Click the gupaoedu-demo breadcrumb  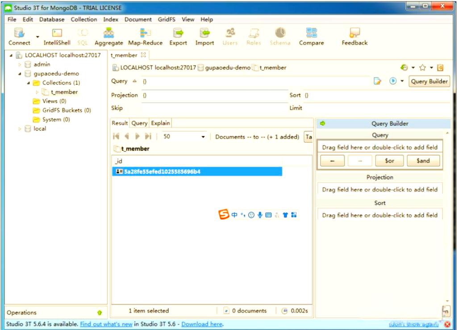click(228, 68)
